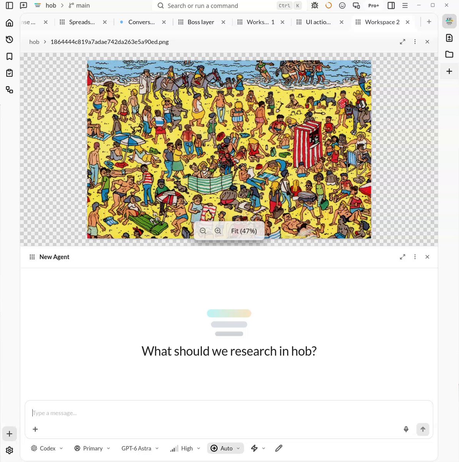The width and height of the screenshot is (459, 462).
Task: Open the folder icon in right sidebar
Action: [449, 54]
